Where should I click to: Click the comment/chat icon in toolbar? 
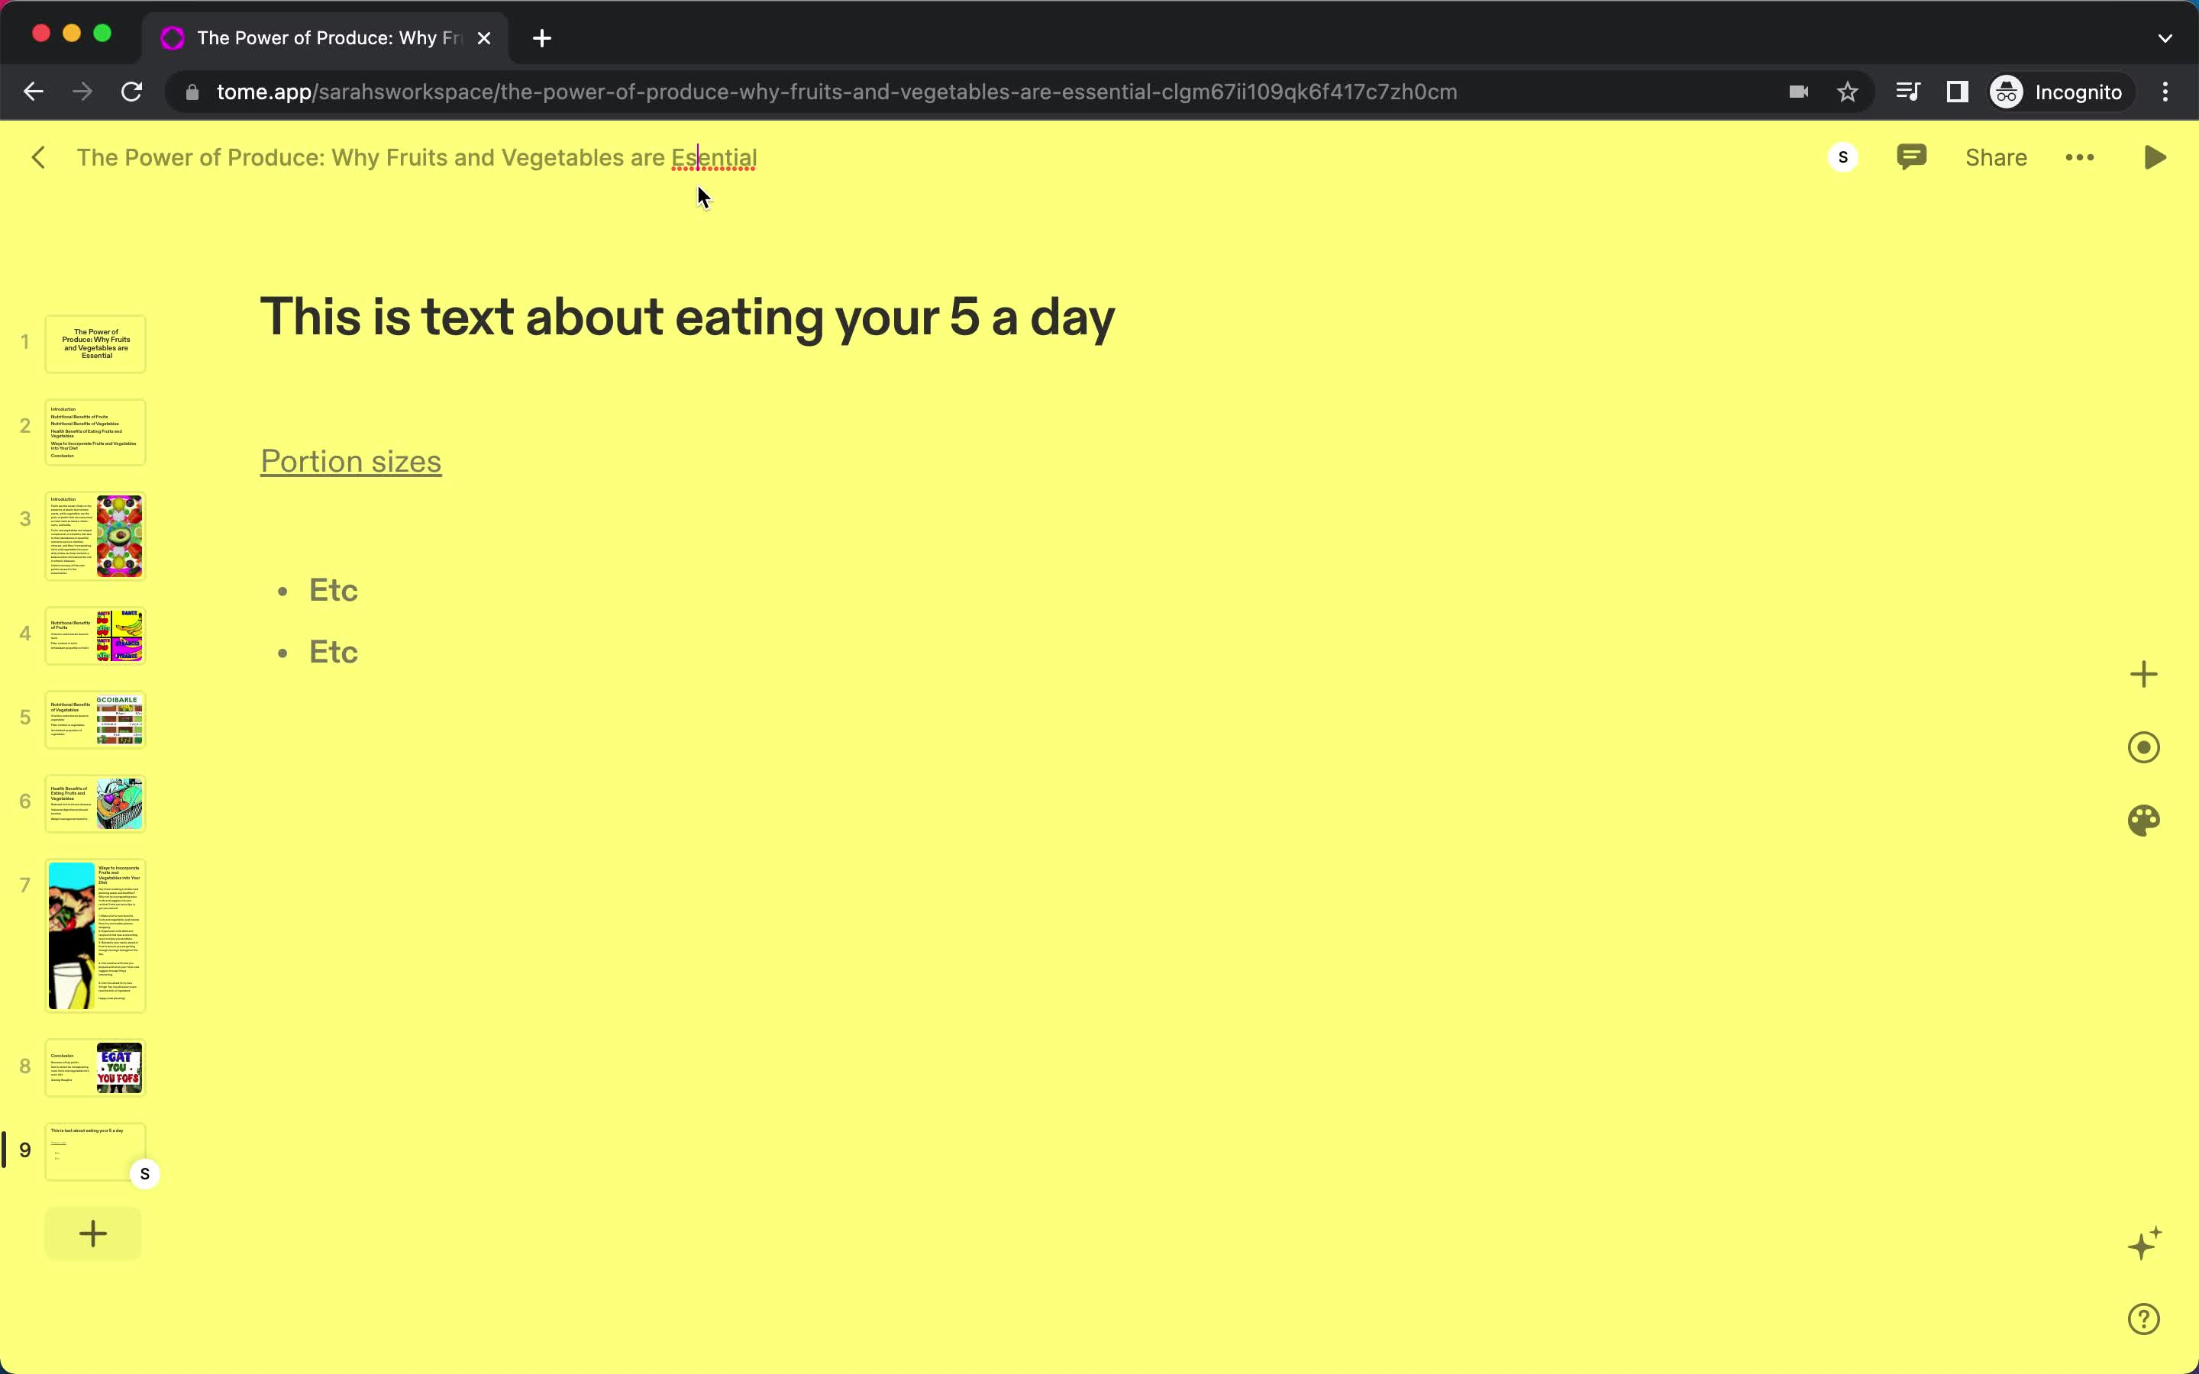pos(1911,156)
